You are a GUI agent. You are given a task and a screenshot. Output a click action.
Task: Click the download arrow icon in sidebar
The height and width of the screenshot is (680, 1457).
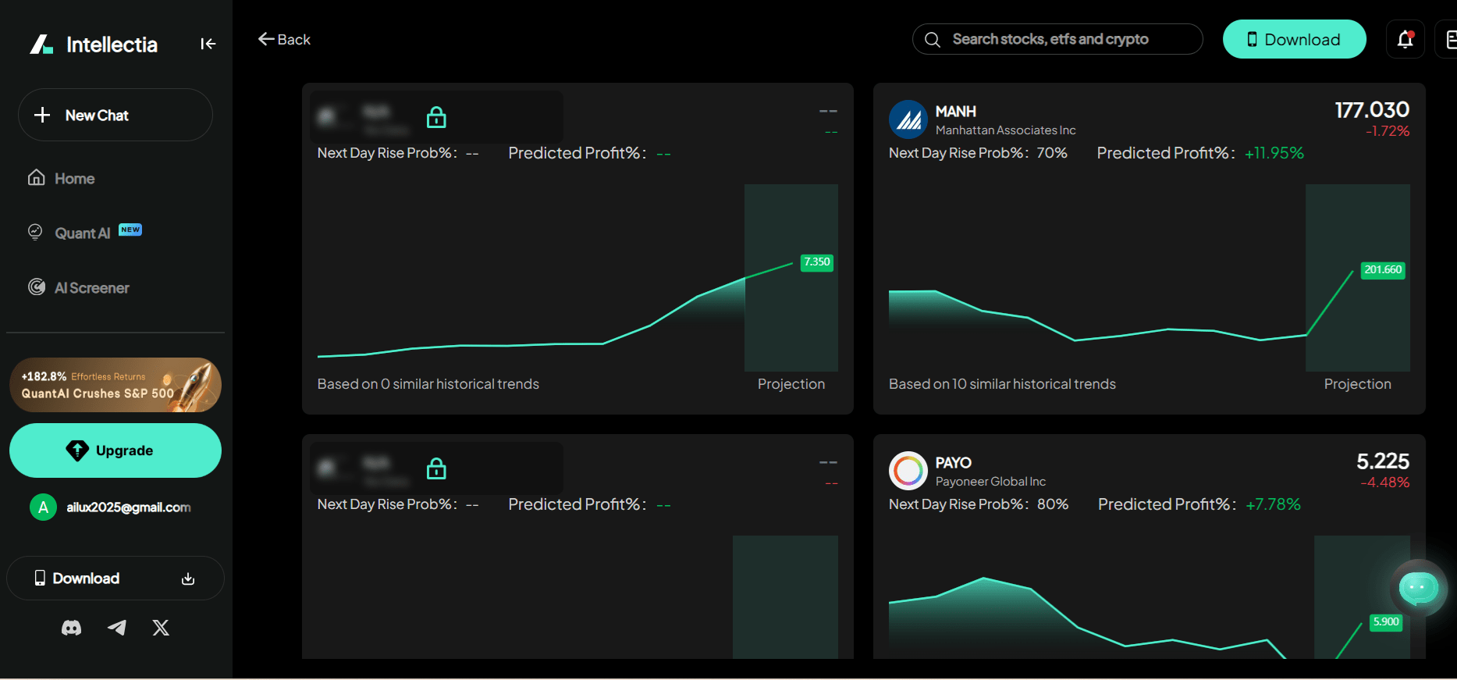[188, 579]
